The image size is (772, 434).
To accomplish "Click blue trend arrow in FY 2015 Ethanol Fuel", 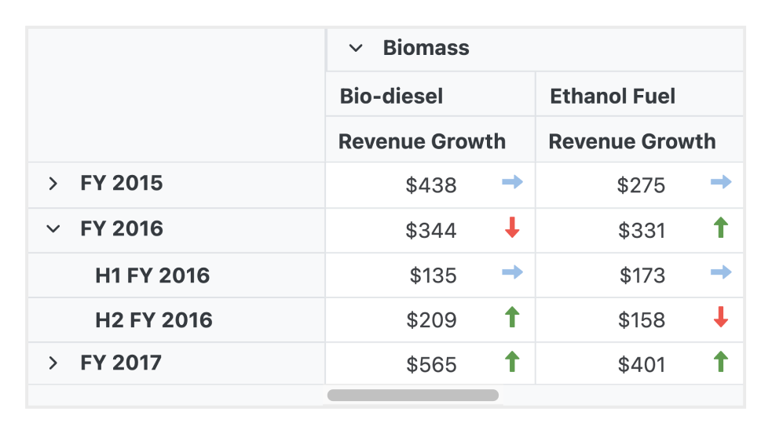I will (x=721, y=183).
